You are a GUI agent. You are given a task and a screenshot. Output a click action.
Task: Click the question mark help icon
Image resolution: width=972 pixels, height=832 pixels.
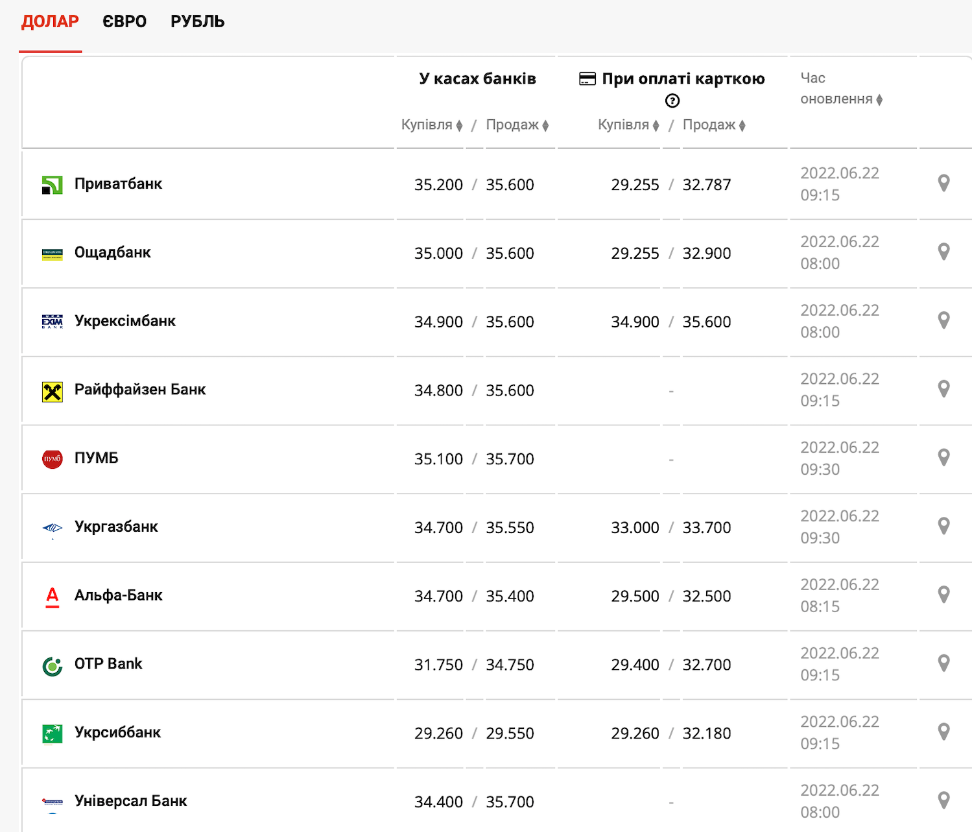[672, 101]
